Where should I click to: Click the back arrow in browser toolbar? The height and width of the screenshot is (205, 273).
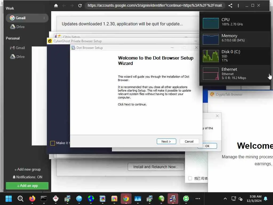click(64, 6)
